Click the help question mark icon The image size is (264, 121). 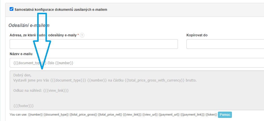point(82,35)
